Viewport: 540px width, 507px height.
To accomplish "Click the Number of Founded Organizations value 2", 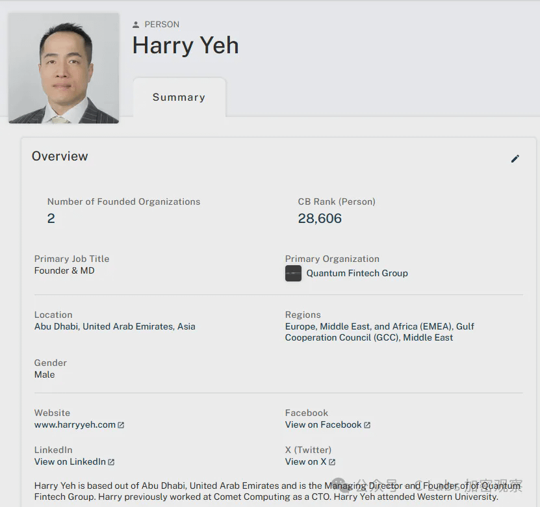I will [x=51, y=218].
